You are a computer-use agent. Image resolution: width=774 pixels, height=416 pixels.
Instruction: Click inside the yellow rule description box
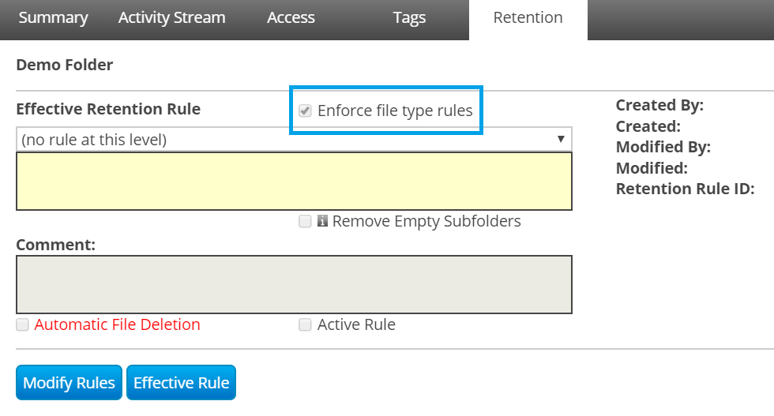point(294,181)
